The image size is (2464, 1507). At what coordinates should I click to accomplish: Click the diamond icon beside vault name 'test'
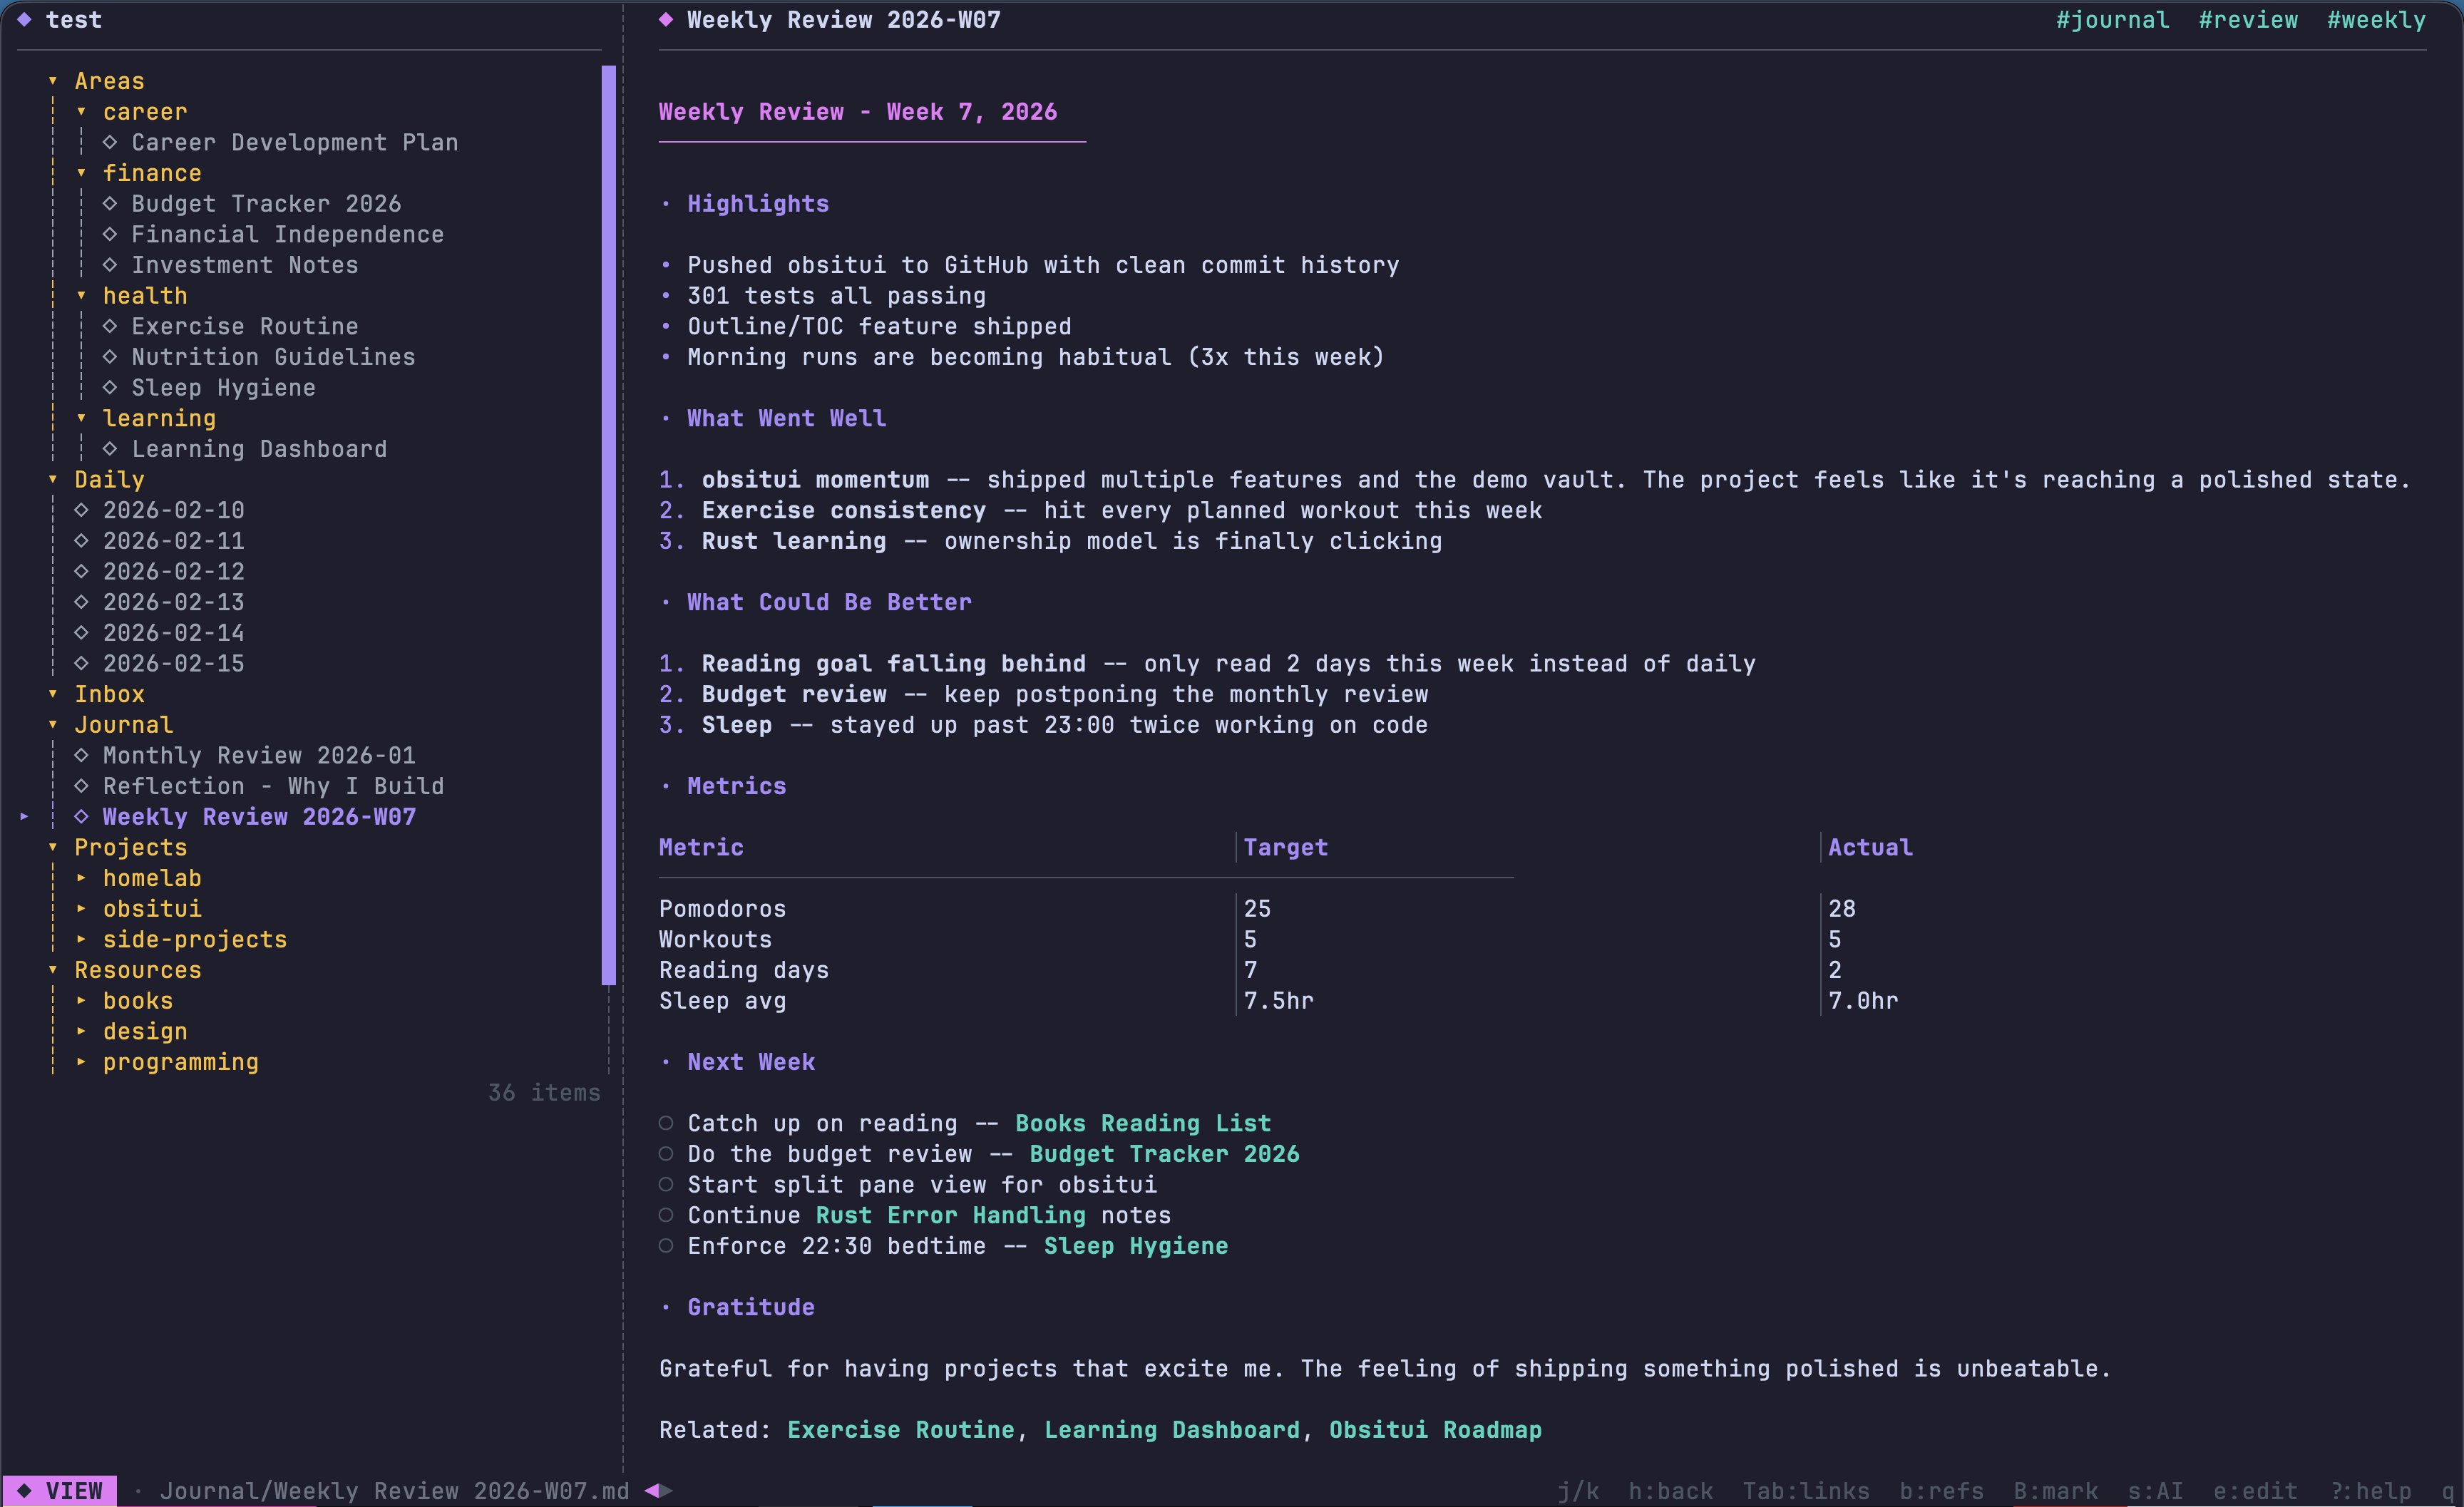click(x=25, y=20)
